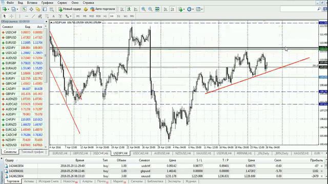328x184 pixels.
Task: Switch to USDCAD,H4 chart tab
Action: pos(140,153)
